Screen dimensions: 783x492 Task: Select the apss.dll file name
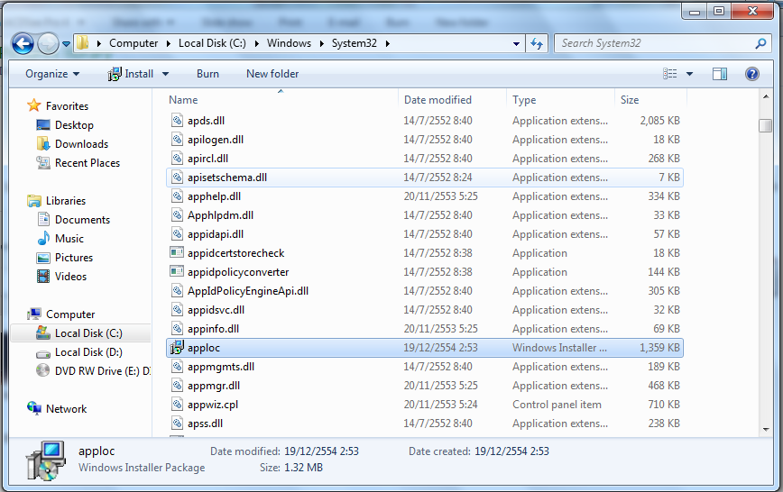205,424
